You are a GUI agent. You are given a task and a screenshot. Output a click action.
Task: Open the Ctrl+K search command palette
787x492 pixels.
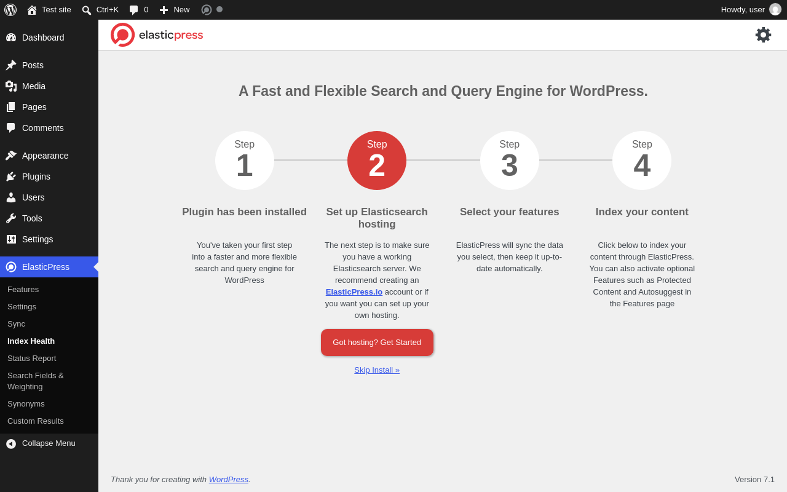[x=100, y=10]
